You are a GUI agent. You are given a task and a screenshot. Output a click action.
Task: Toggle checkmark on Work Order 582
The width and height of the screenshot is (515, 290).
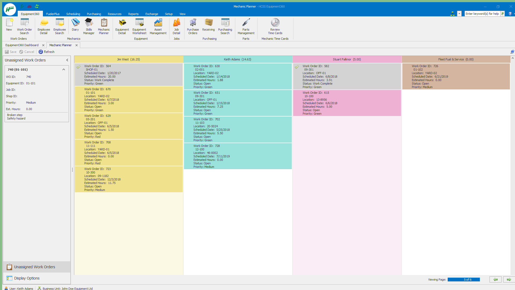click(297, 67)
